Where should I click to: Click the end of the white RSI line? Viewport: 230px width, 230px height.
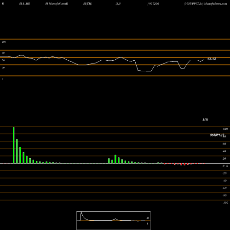click(x=204, y=60)
